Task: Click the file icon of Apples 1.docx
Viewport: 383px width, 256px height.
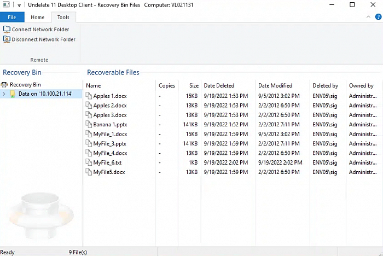Action: click(x=89, y=96)
